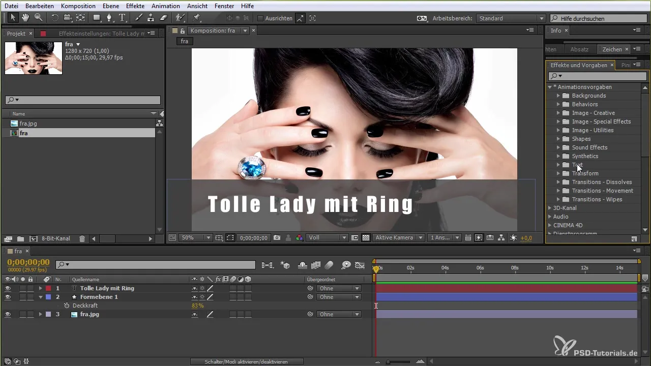651x366 pixels.
Task: Select the Zoom magnifier tool
Action: pos(38,18)
